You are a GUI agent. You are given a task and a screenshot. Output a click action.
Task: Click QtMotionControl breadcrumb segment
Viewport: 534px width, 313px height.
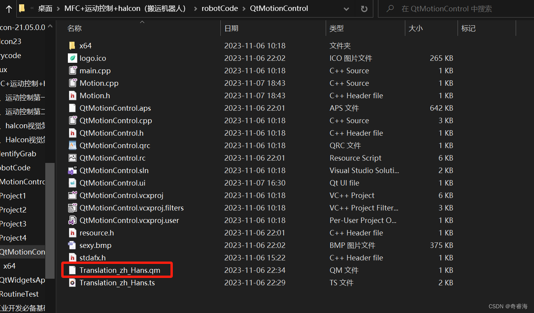(x=279, y=9)
